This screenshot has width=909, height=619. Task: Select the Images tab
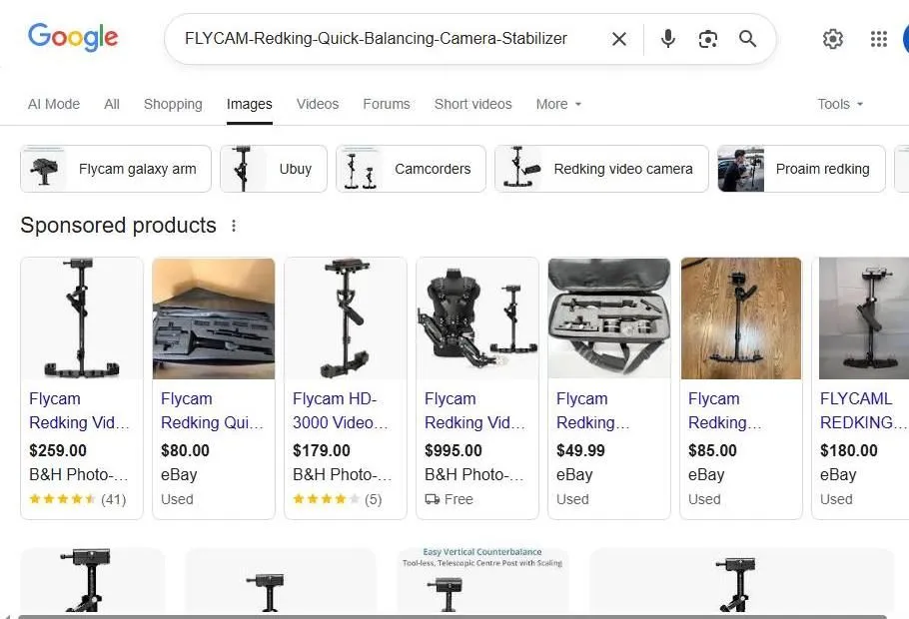coord(250,104)
